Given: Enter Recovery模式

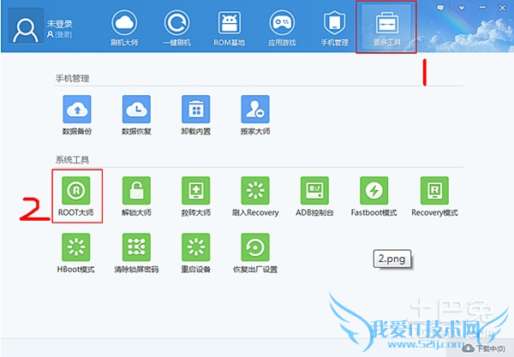Looking at the screenshot, I should [434, 197].
